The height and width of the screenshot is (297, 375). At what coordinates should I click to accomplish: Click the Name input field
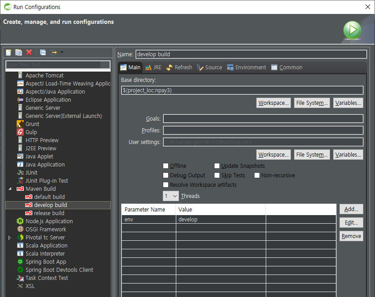point(251,54)
